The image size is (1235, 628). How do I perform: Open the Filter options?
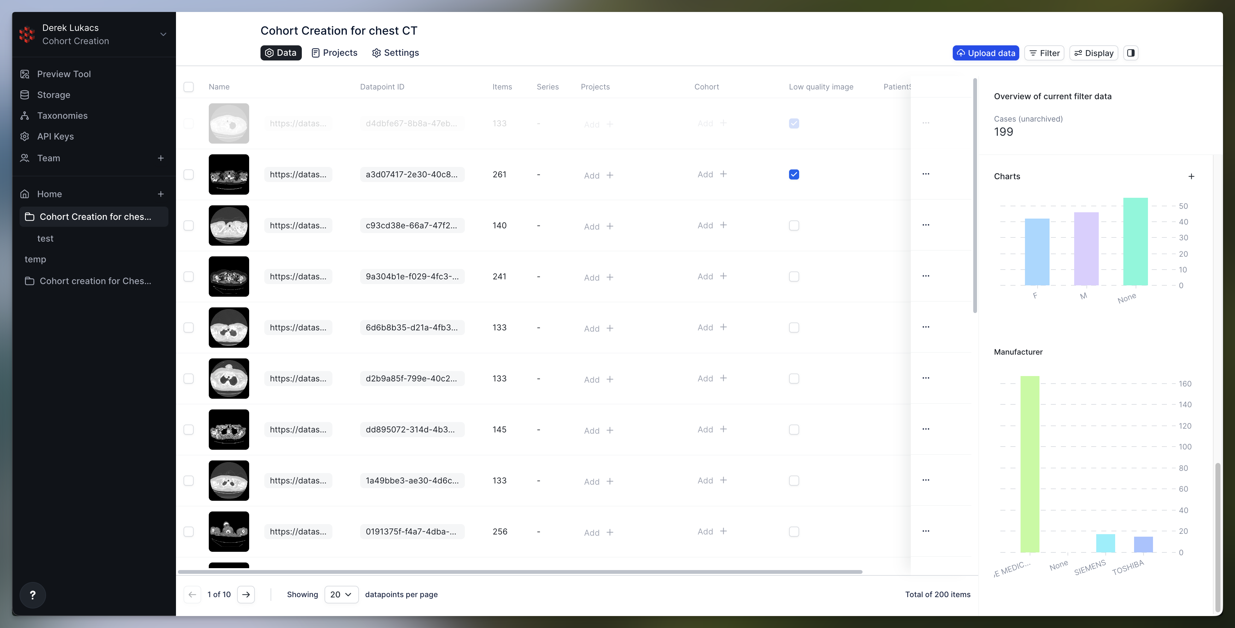pyautogui.click(x=1044, y=53)
